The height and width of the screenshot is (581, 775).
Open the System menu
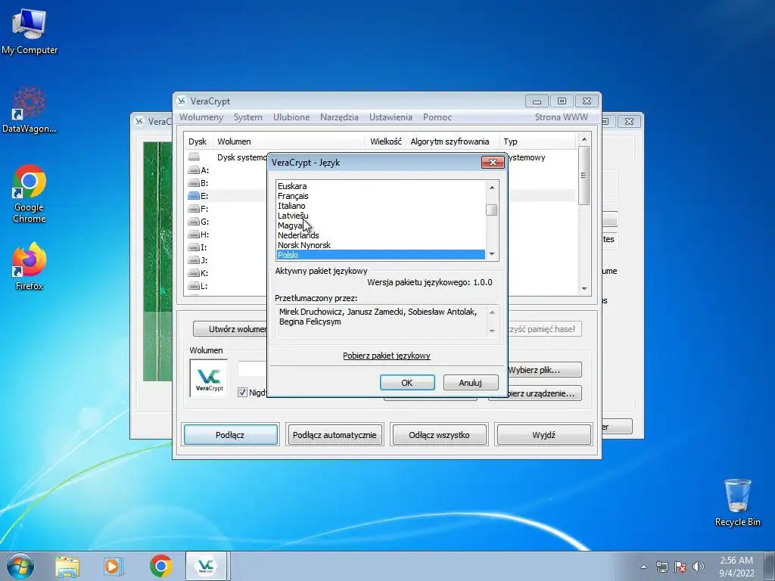[248, 117]
